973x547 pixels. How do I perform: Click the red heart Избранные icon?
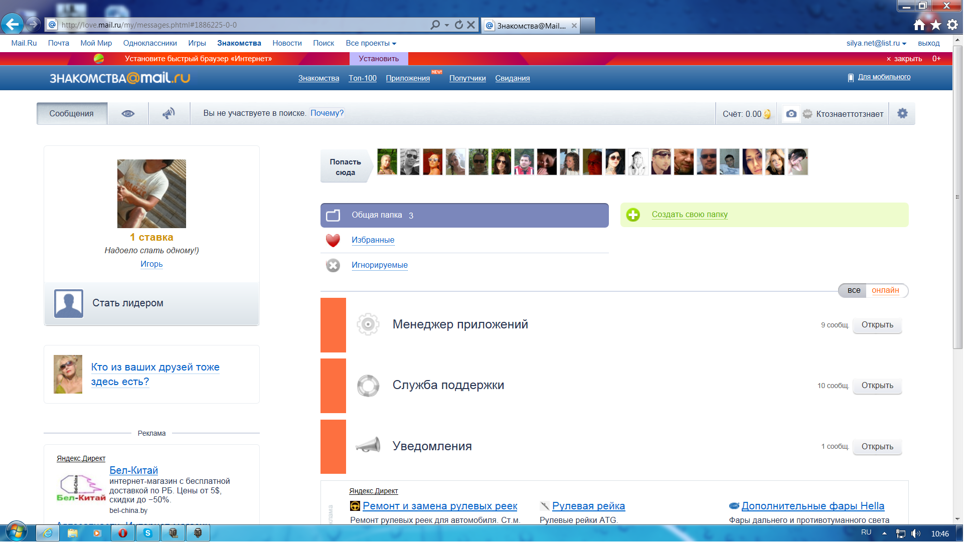click(333, 240)
